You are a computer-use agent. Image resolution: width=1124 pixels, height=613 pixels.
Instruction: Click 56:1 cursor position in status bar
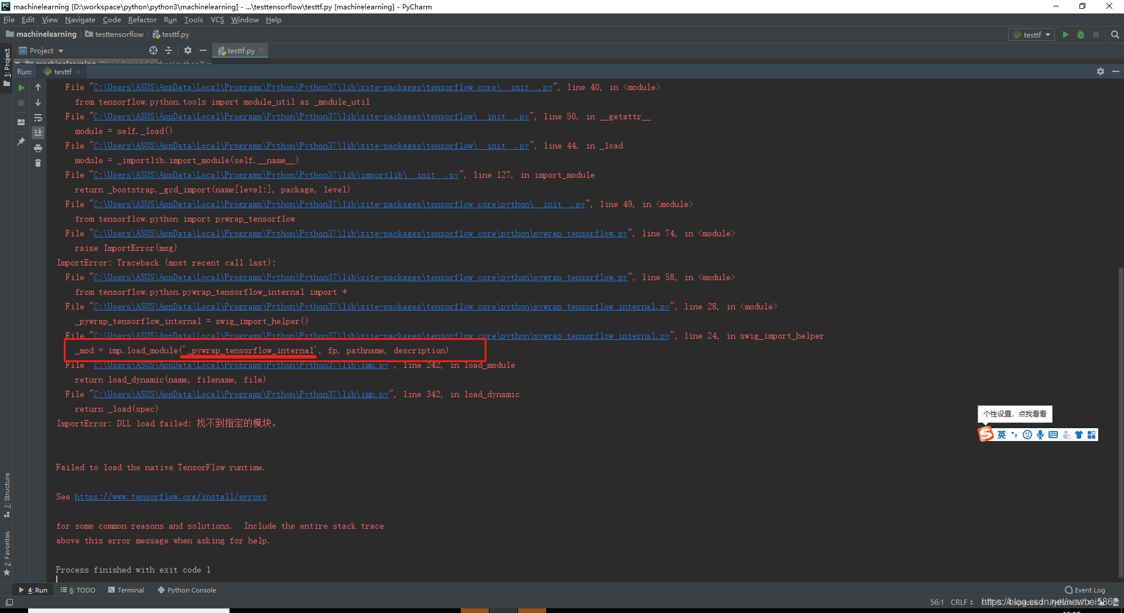point(937,602)
